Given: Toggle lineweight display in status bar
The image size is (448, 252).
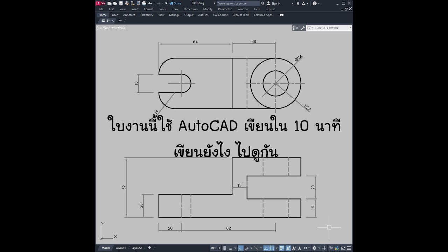Looking at the screenshot, I should click(x=282, y=248).
